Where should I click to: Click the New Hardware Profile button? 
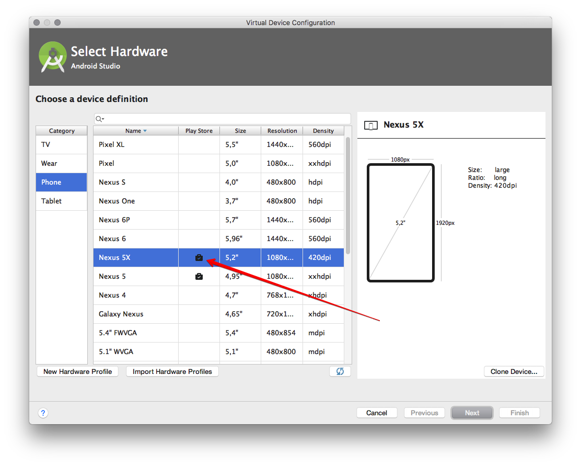click(77, 371)
